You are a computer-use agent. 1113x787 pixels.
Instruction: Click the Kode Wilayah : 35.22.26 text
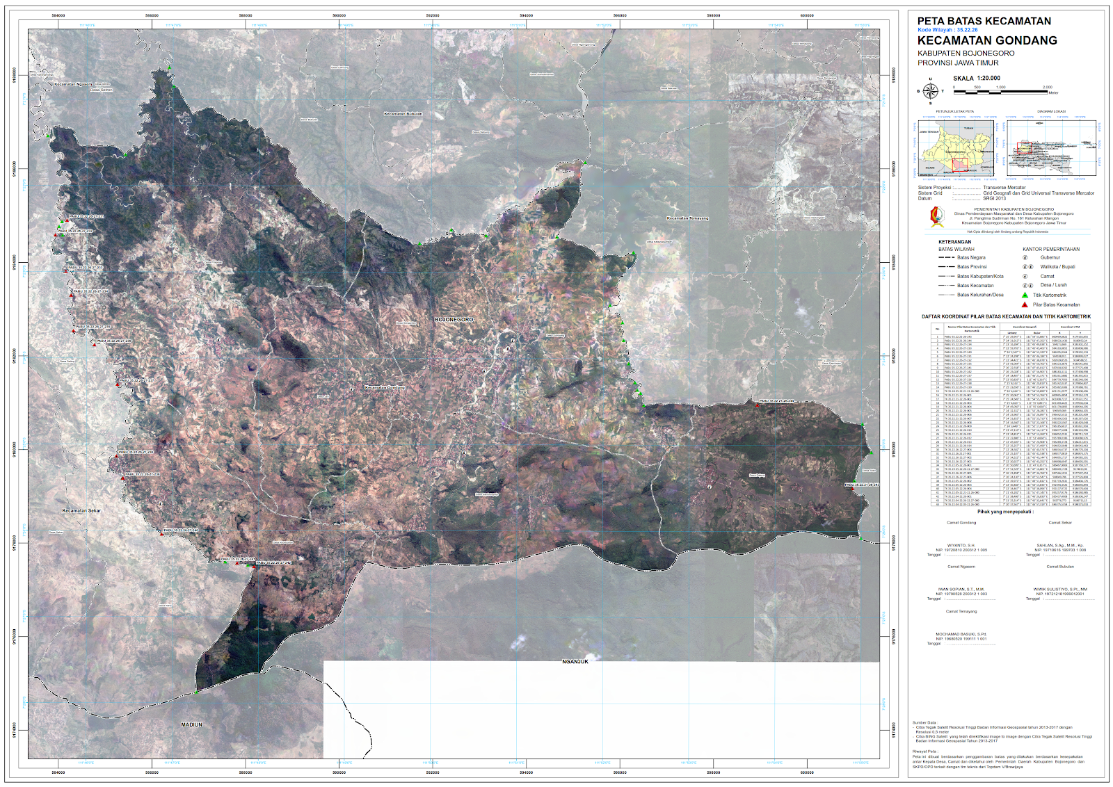[947, 31]
